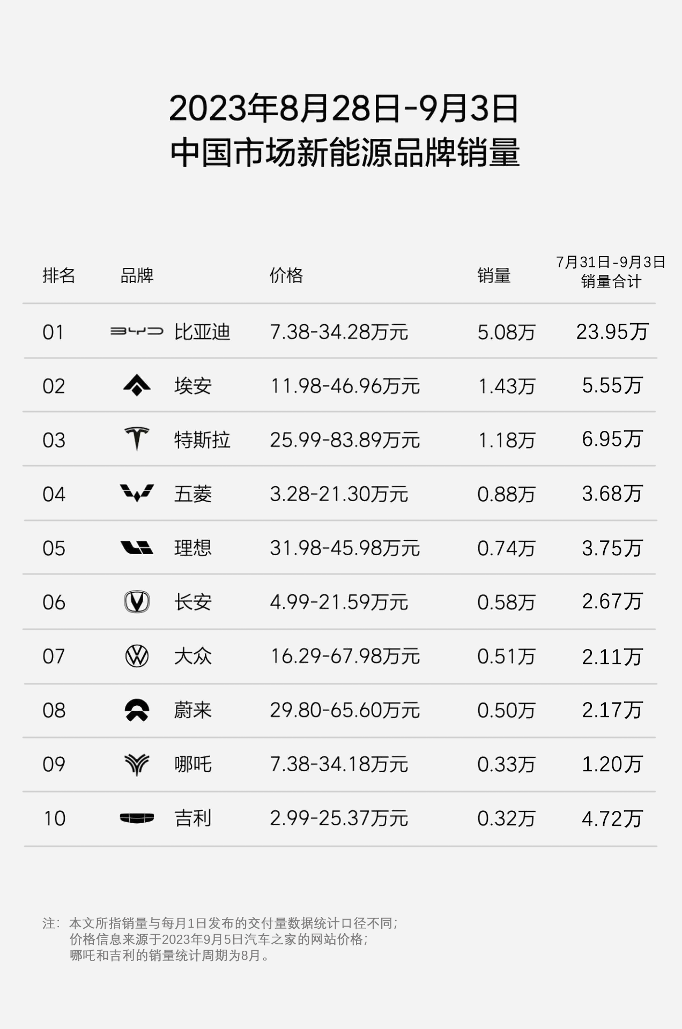Click the Aion brand logo
The width and height of the screenshot is (682, 1029).
click(x=137, y=385)
